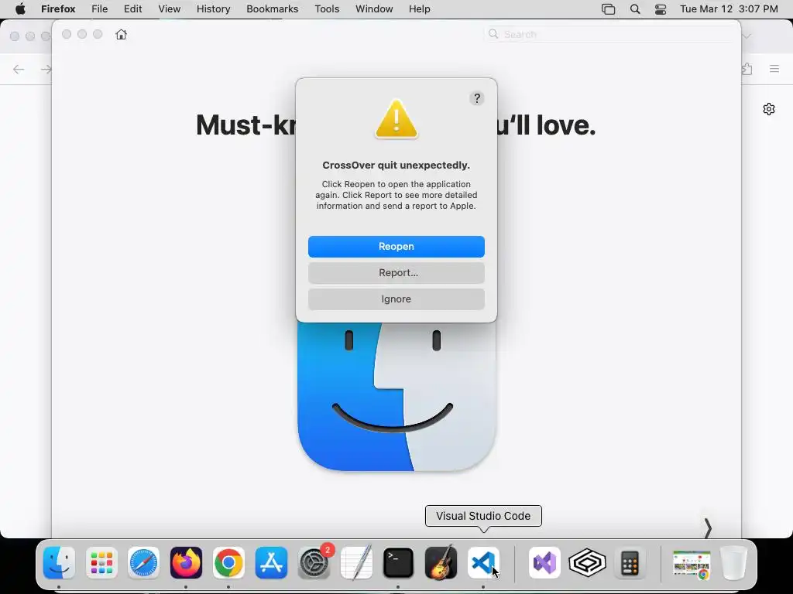793x594 pixels.
Task: Launch Safari from the Dock
Action: coord(143,563)
